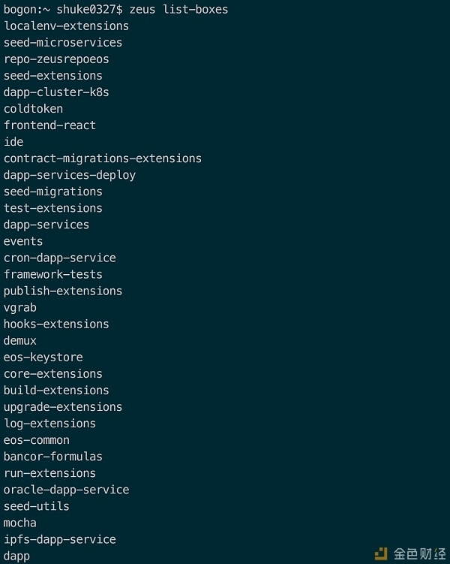Select the seed-microservices entry
The width and height of the screenshot is (450, 564).
coord(63,43)
